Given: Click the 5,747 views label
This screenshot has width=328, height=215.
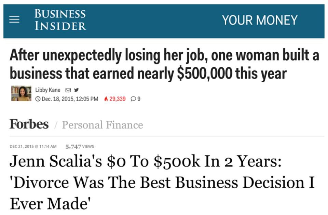Looking at the screenshot, I should [x=79, y=147].
